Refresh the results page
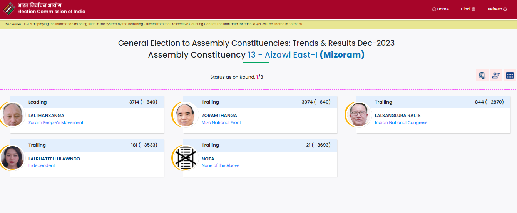The height and width of the screenshot is (213, 517). pyautogui.click(x=497, y=9)
